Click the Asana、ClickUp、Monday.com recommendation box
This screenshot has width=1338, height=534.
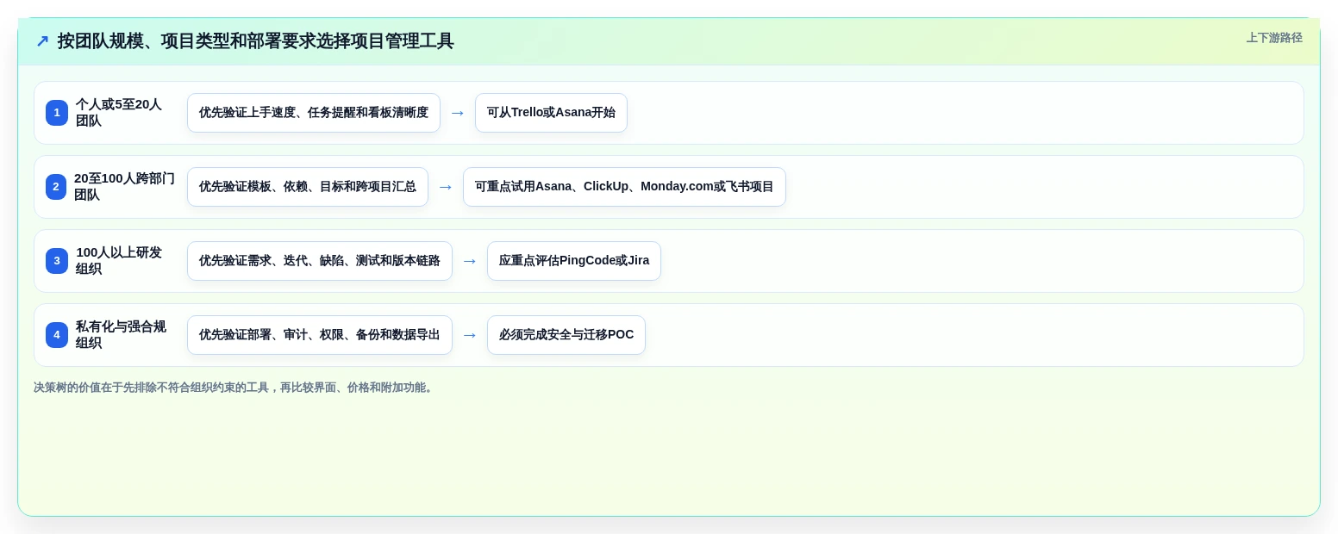click(x=624, y=187)
